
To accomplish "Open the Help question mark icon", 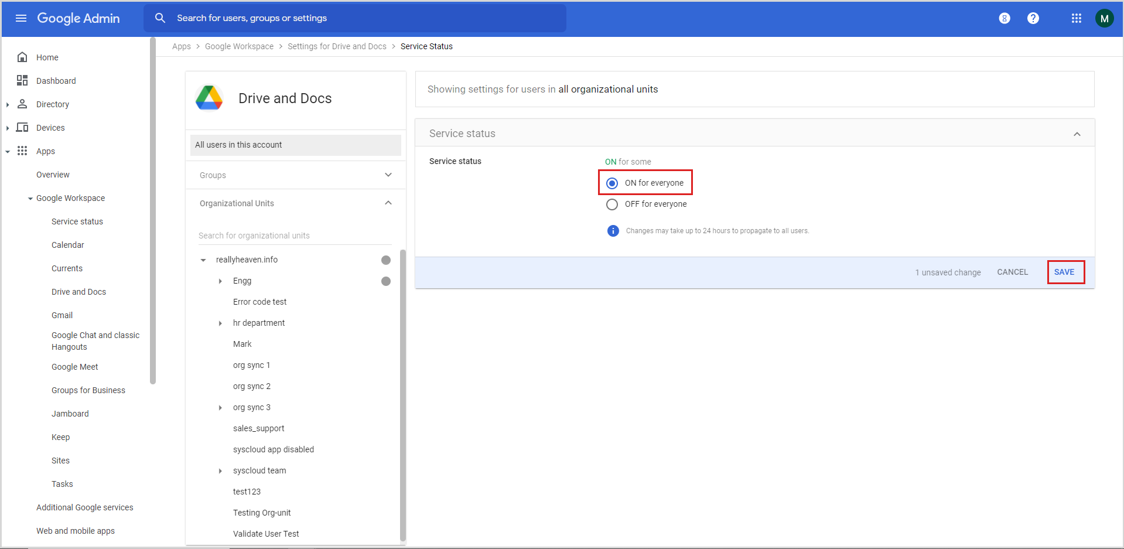I will pyautogui.click(x=1033, y=18).
